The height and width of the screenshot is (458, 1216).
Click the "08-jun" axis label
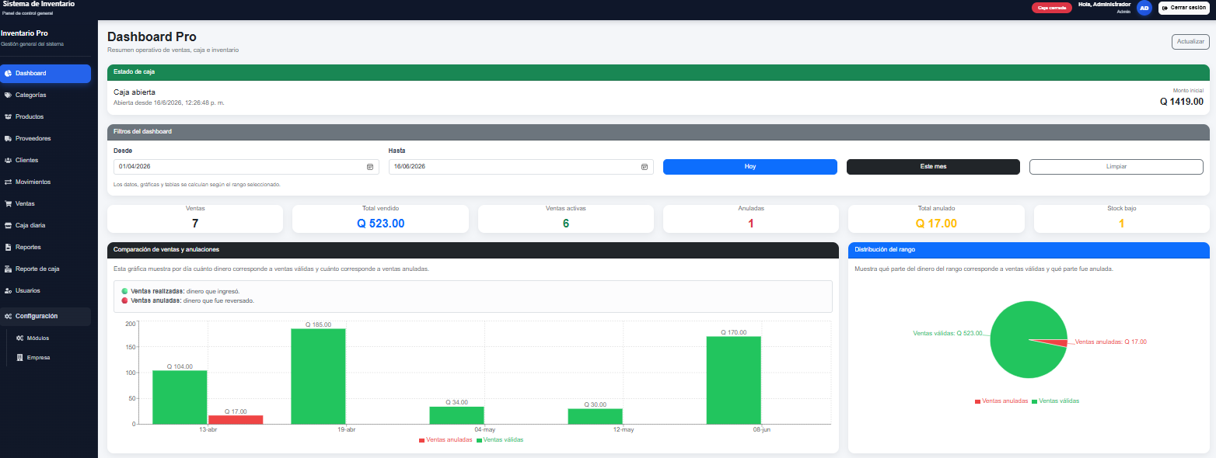761,430
